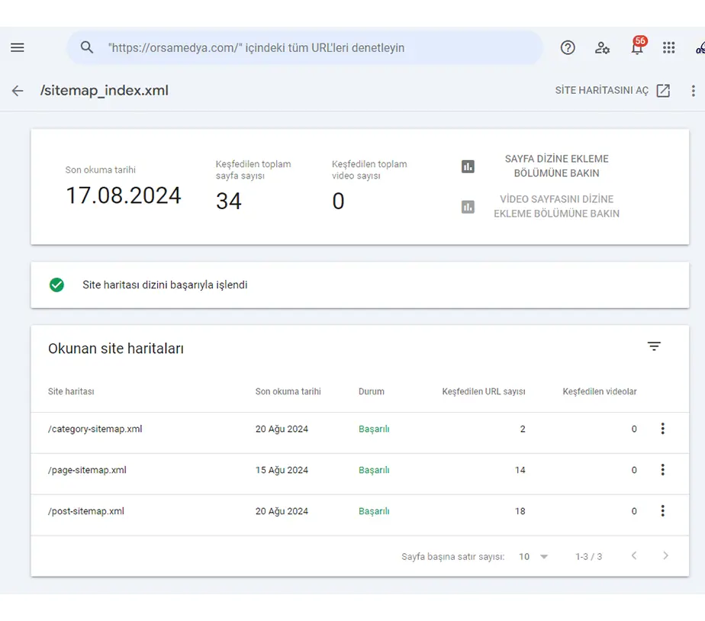The height and width of the screenshot is (621, 705).
Task: Open row menu for post-sitemap.xml
Action: click(x=663, y=511)
